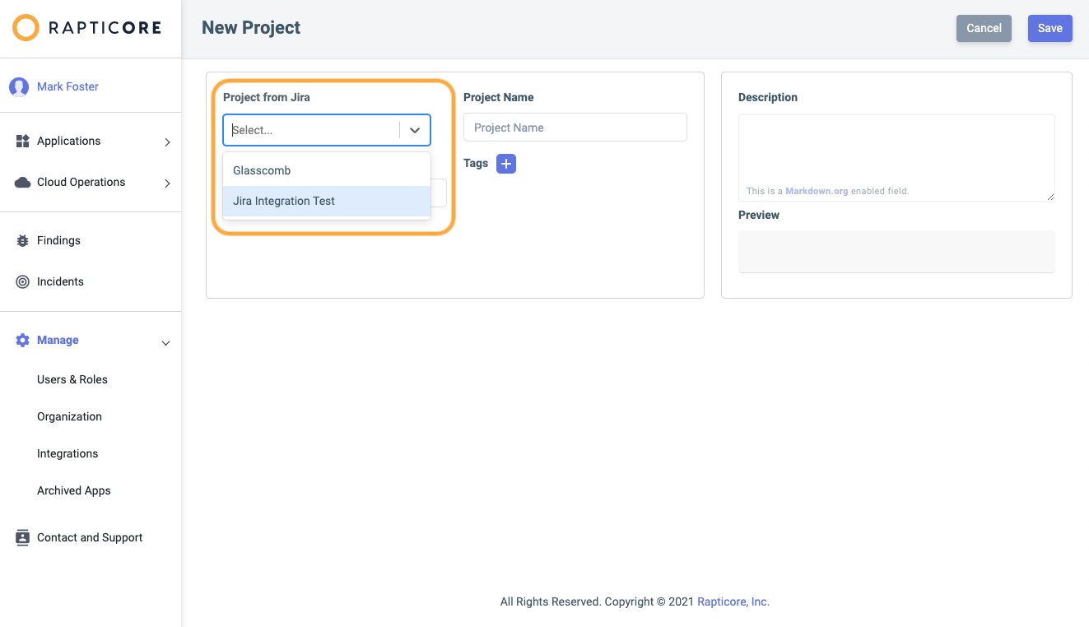This screenshot has height=627, width=1089.
Task: Choose Glasscomb from the Jira list
Action: tap(327, 170)
